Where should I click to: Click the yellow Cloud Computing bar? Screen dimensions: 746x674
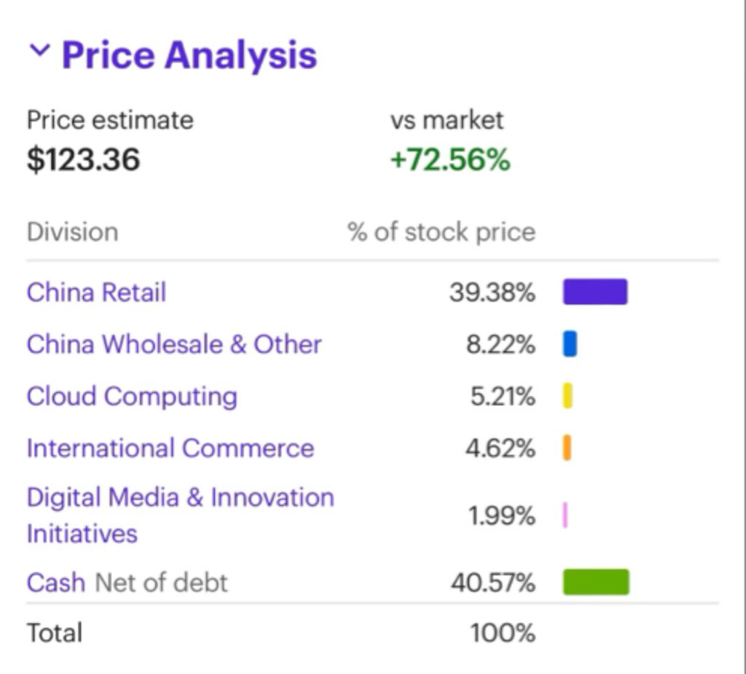click(x=568, y=396)
